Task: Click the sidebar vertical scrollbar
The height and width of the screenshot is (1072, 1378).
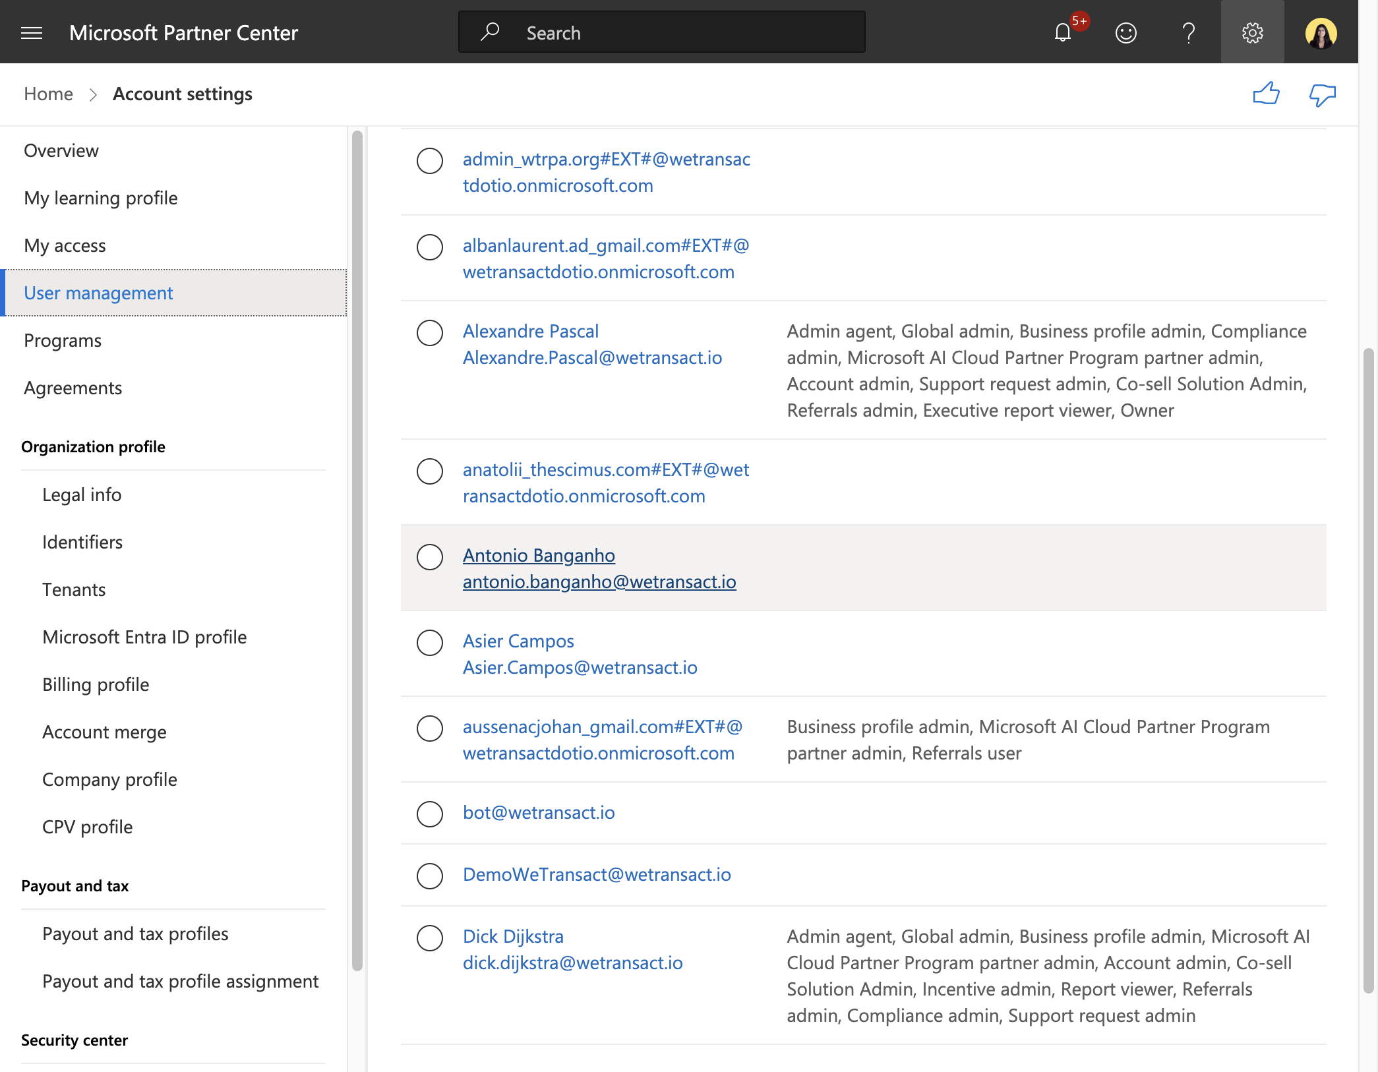Action: [357, 551]
